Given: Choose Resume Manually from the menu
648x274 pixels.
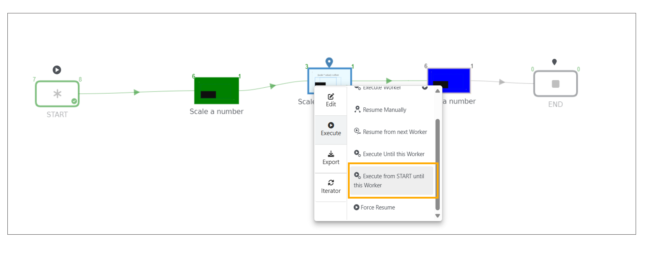Looking at the screenshot, I should (384, 110).
